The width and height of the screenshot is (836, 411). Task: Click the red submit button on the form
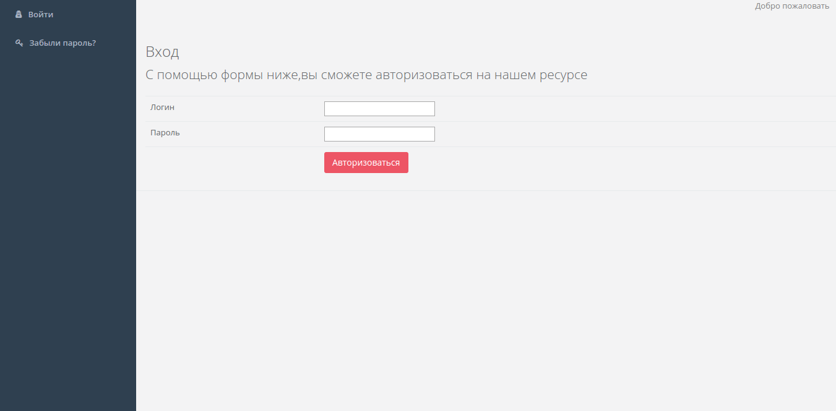tap(366, 162)
